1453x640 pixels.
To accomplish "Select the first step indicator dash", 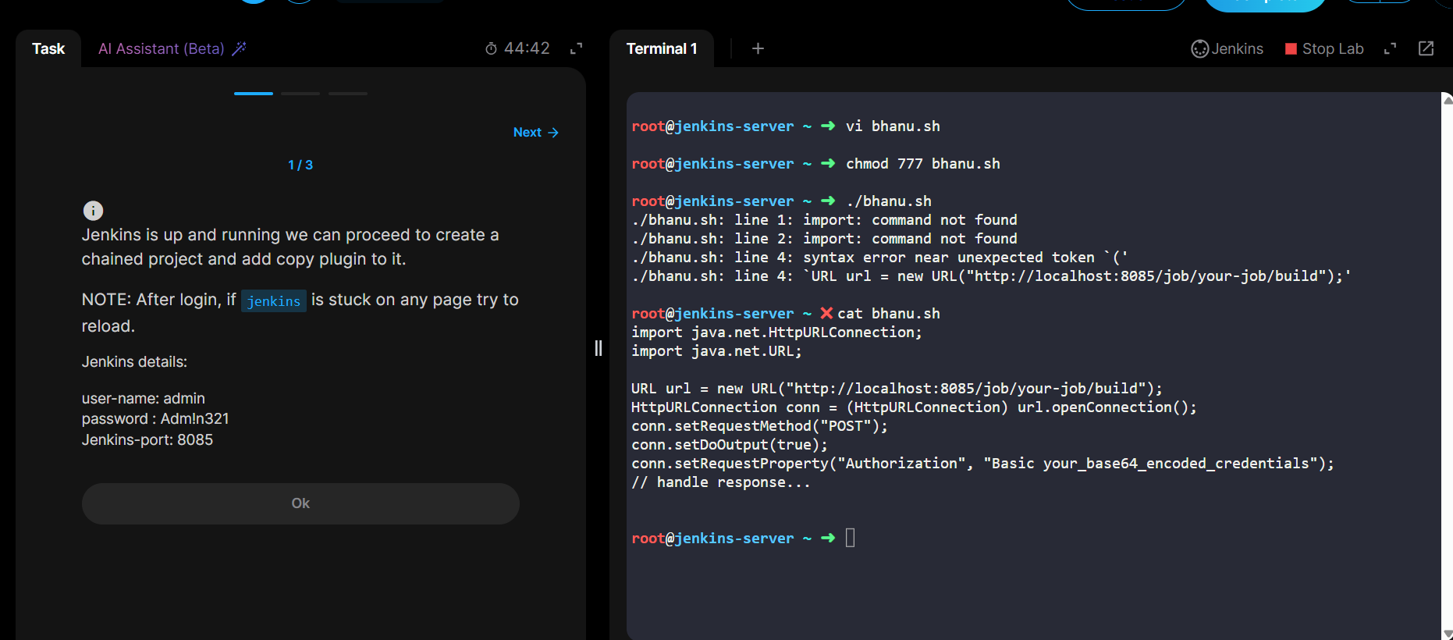I will (x=254, y=94).
